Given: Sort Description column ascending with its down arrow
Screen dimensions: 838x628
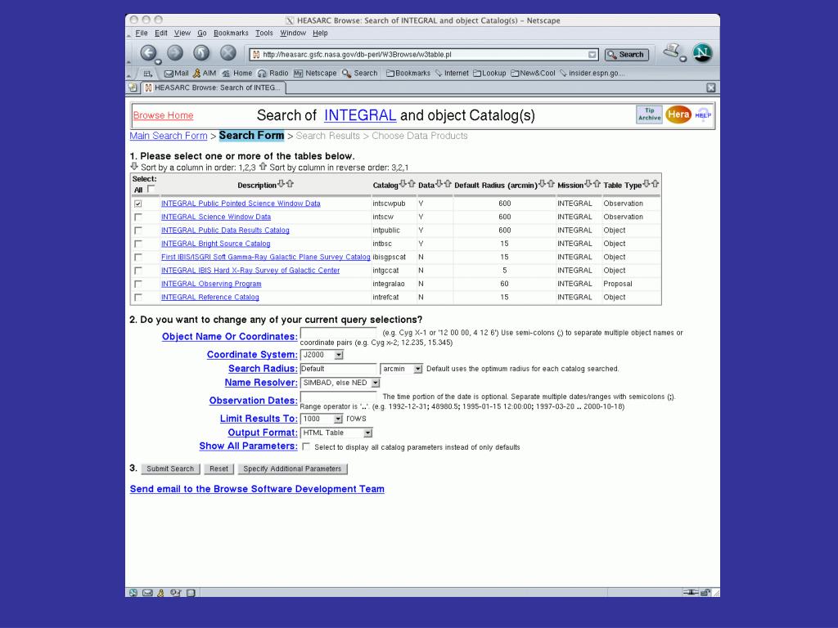Looking at the screenshot, I should tap(282, 184).
